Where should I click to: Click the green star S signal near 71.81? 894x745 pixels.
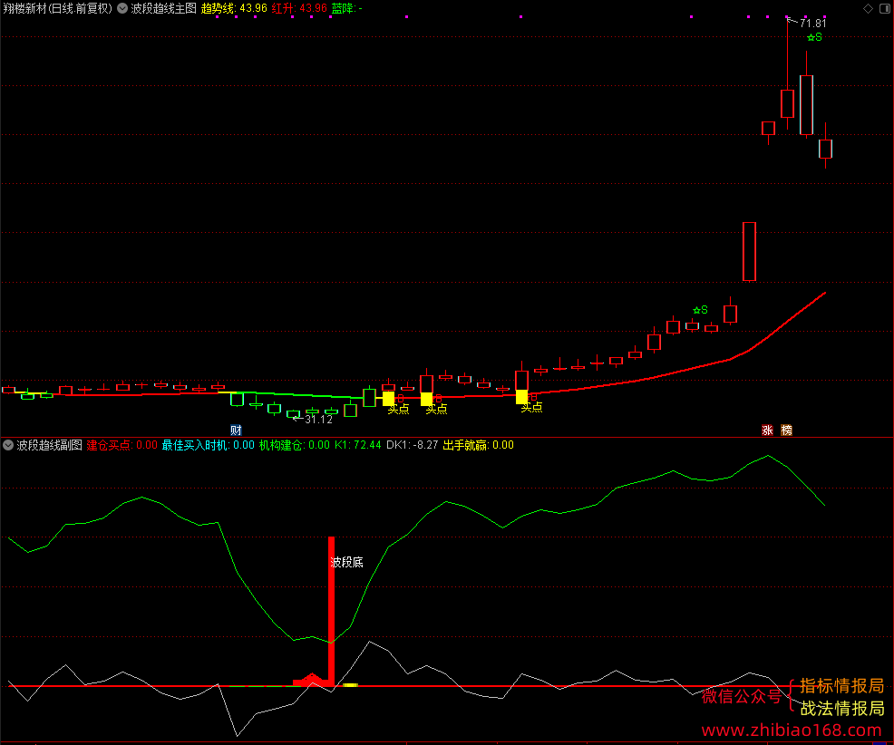[x=814, y=38]
